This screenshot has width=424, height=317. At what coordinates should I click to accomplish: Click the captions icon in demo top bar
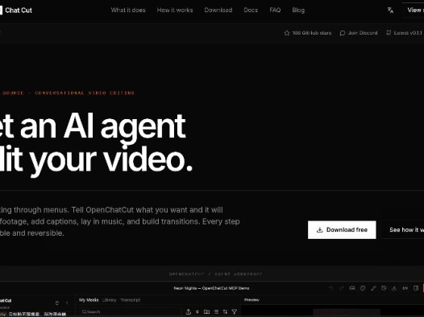point(352,288)
